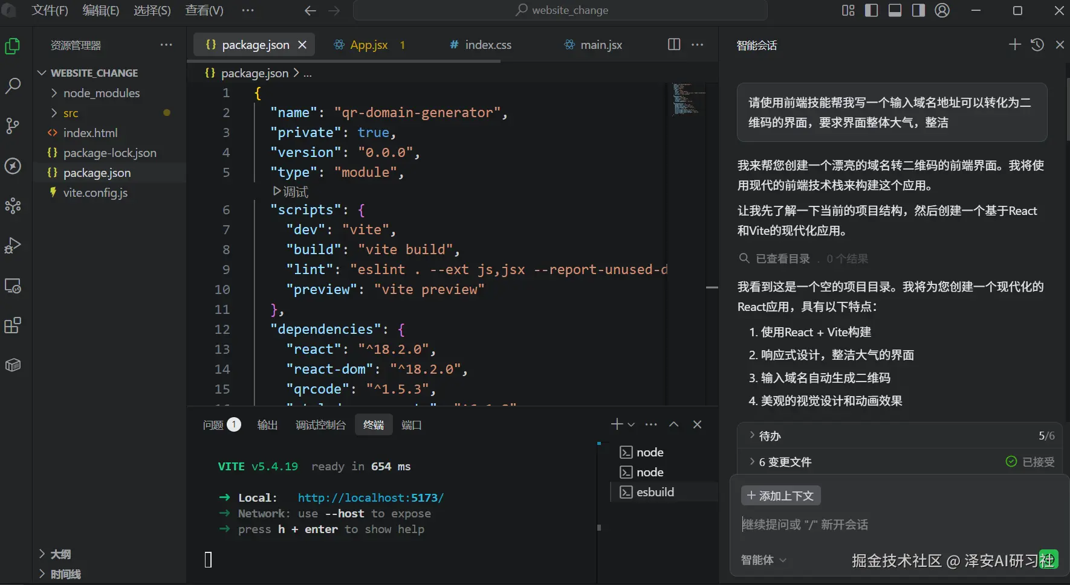Toggle the bottom panel visibility

pyautogui.click(x=895, y=10)
